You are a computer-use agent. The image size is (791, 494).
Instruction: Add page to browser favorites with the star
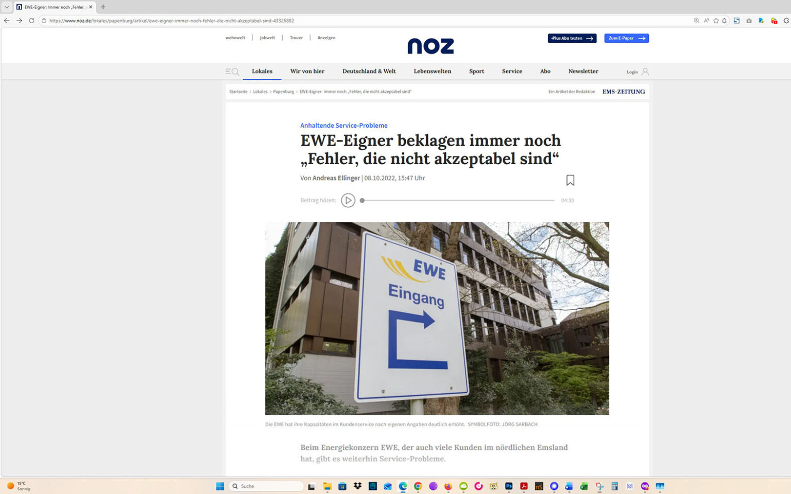(715, 21)
